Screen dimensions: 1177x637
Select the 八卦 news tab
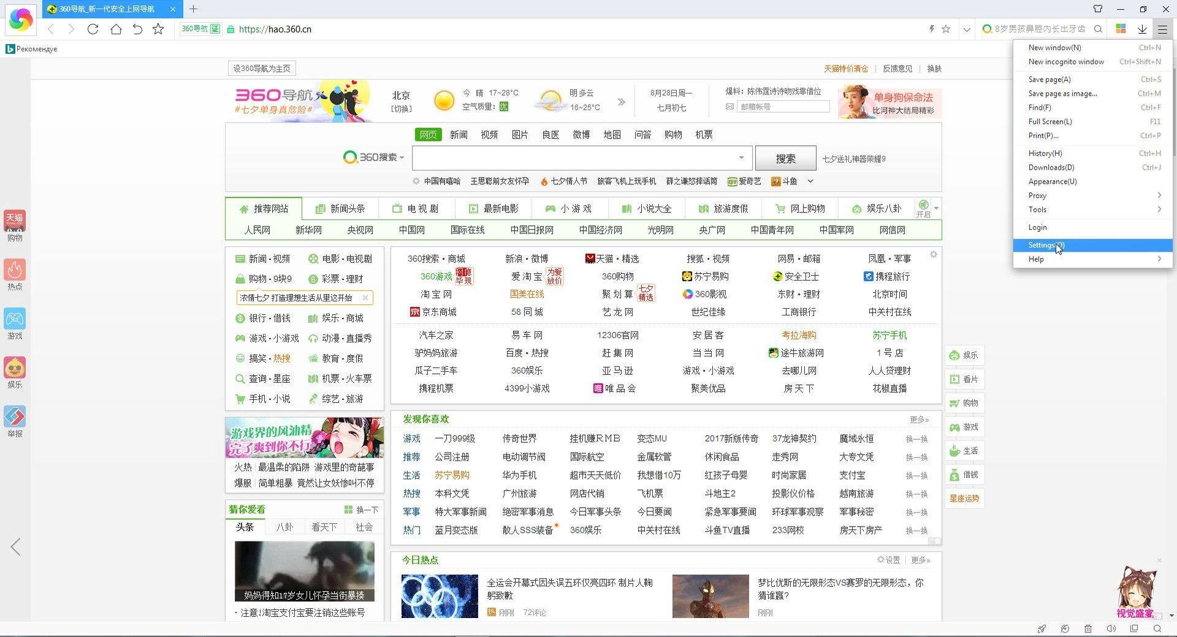284,527
